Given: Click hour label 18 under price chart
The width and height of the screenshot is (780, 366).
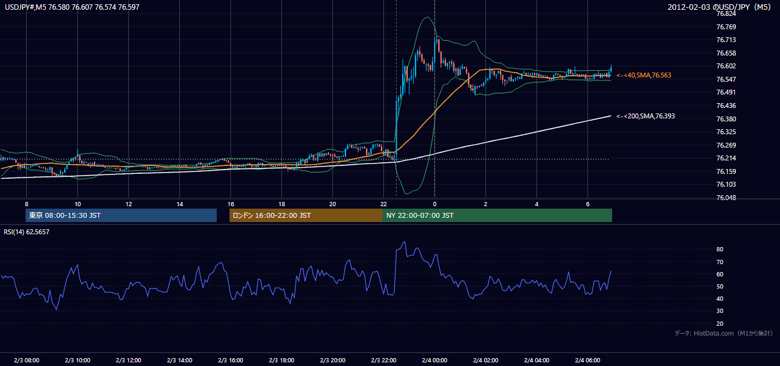Looking at the screenshot, I should [281, 204].
